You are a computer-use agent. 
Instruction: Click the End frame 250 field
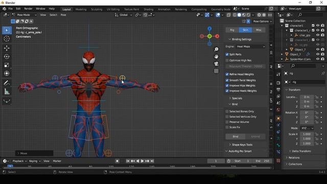tap(262, 161)
